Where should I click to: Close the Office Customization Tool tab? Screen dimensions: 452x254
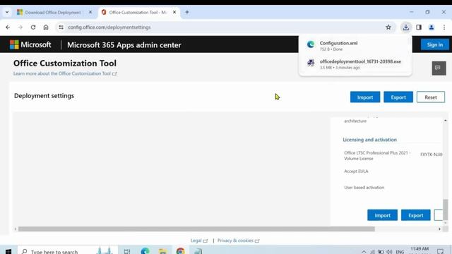[x=174, y=12]
